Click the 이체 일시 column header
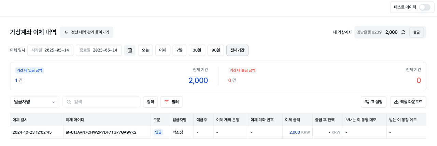437x146 pixels. point(20,120)
